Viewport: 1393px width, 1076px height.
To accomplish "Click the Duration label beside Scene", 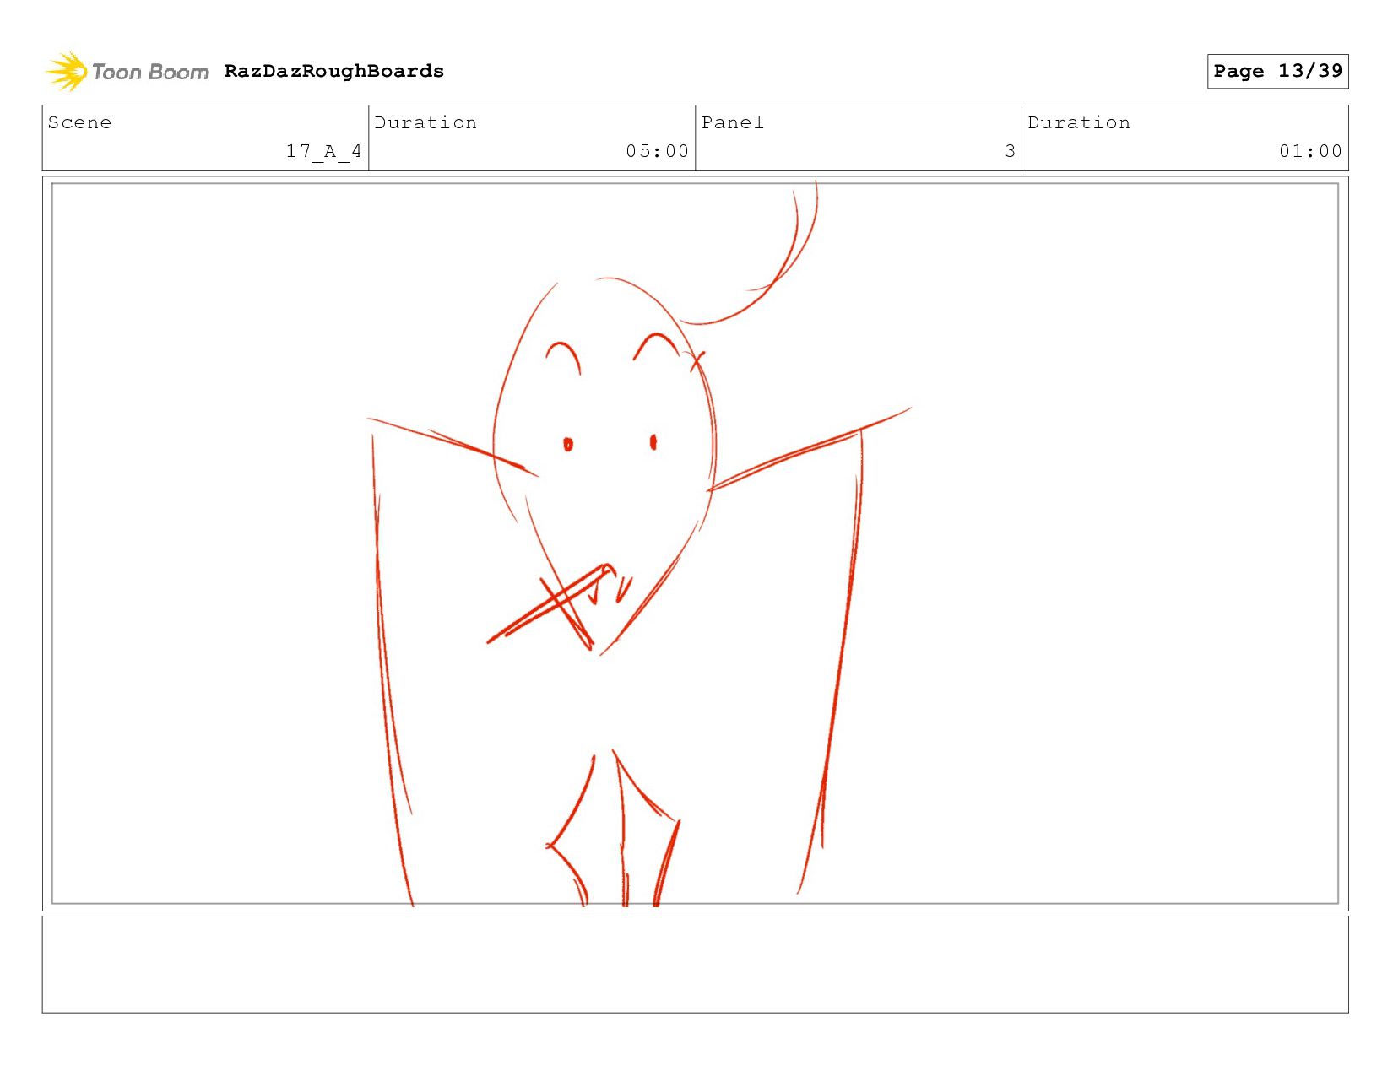I will click(425, 123).
